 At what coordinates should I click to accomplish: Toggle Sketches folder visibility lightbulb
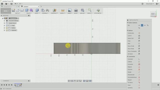7,30
